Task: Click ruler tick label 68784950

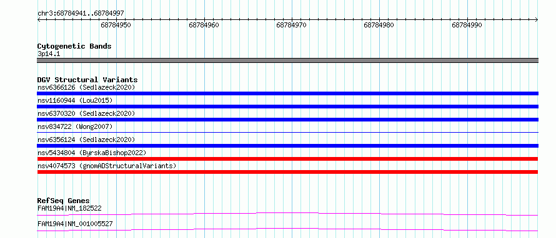Action: pyautogui.click(x=116, y=25)
